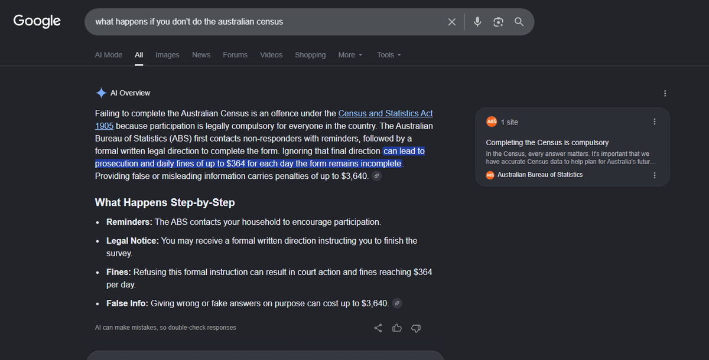Switch to the Videos tab

pyautogui.click(x=271, y=55)
